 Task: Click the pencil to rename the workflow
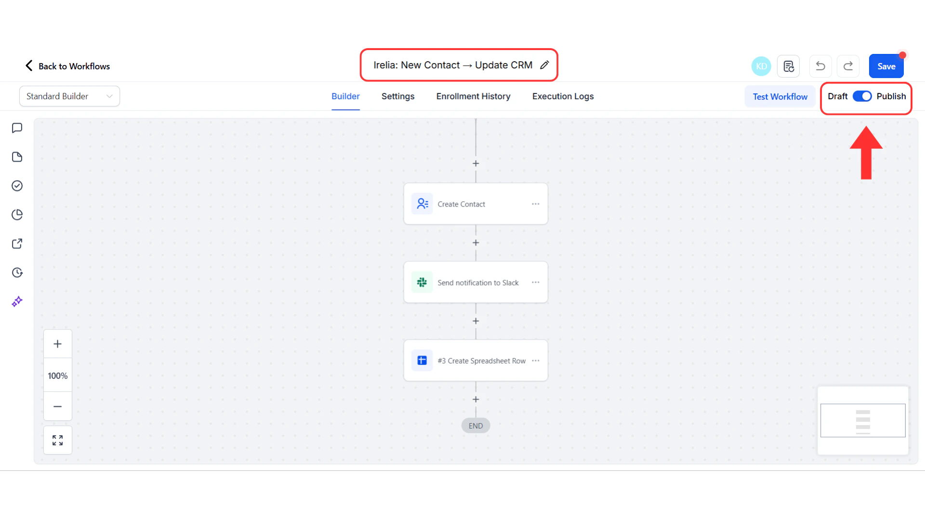point(545,65)
